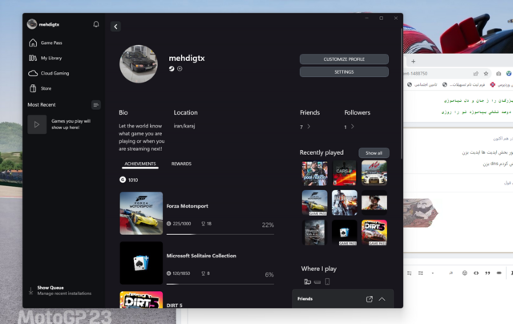Expand the Friends count chevron
The height and width of the screenshot is (324, 513).
(x=309, y=127)
